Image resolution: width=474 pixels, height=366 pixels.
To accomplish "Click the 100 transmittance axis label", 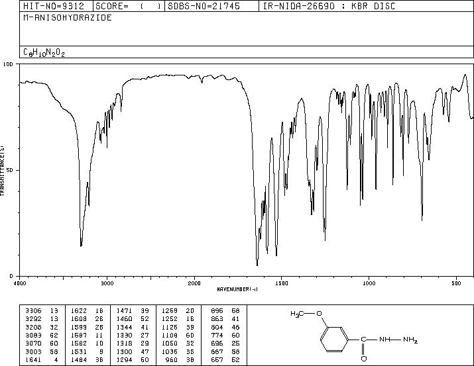I will pos(8,64).
